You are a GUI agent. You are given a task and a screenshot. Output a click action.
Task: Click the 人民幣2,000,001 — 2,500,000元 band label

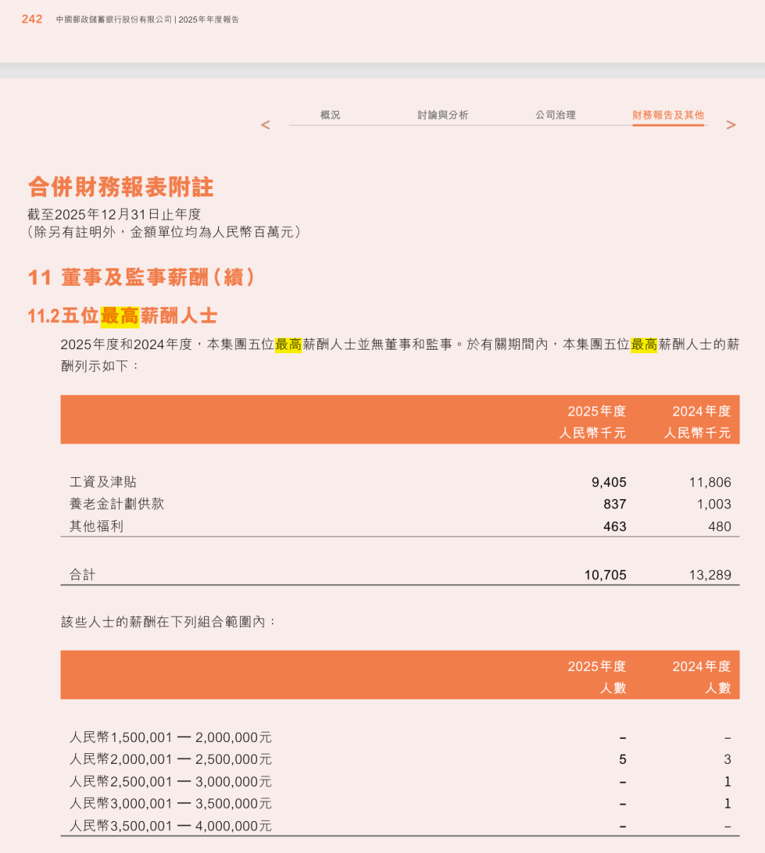click(171, 760)
